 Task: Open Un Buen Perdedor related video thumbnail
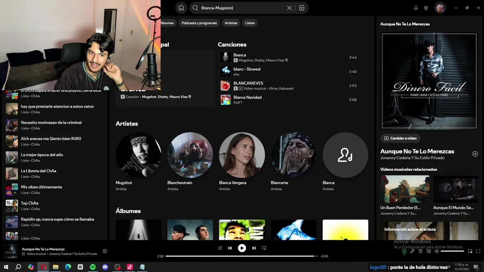[x=405, y=189]
